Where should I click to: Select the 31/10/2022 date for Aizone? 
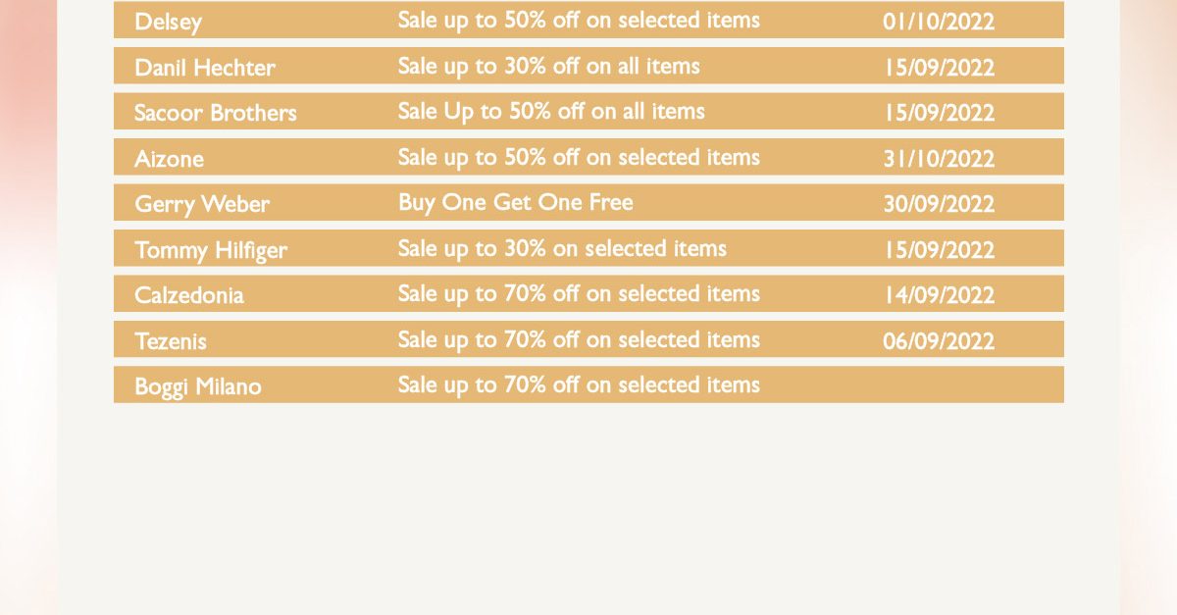pyautogui.click(x=939, y=158)
